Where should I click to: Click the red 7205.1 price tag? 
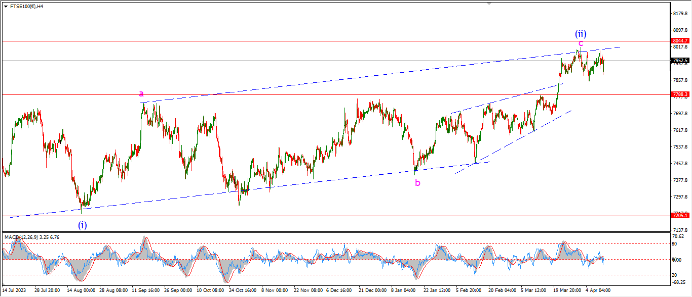tap(680, 216)
